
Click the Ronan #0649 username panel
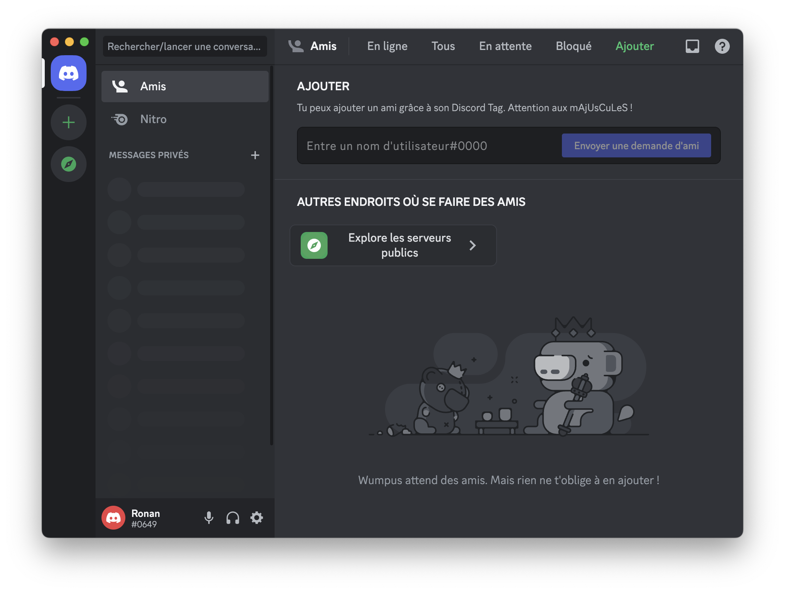[146, 518]
